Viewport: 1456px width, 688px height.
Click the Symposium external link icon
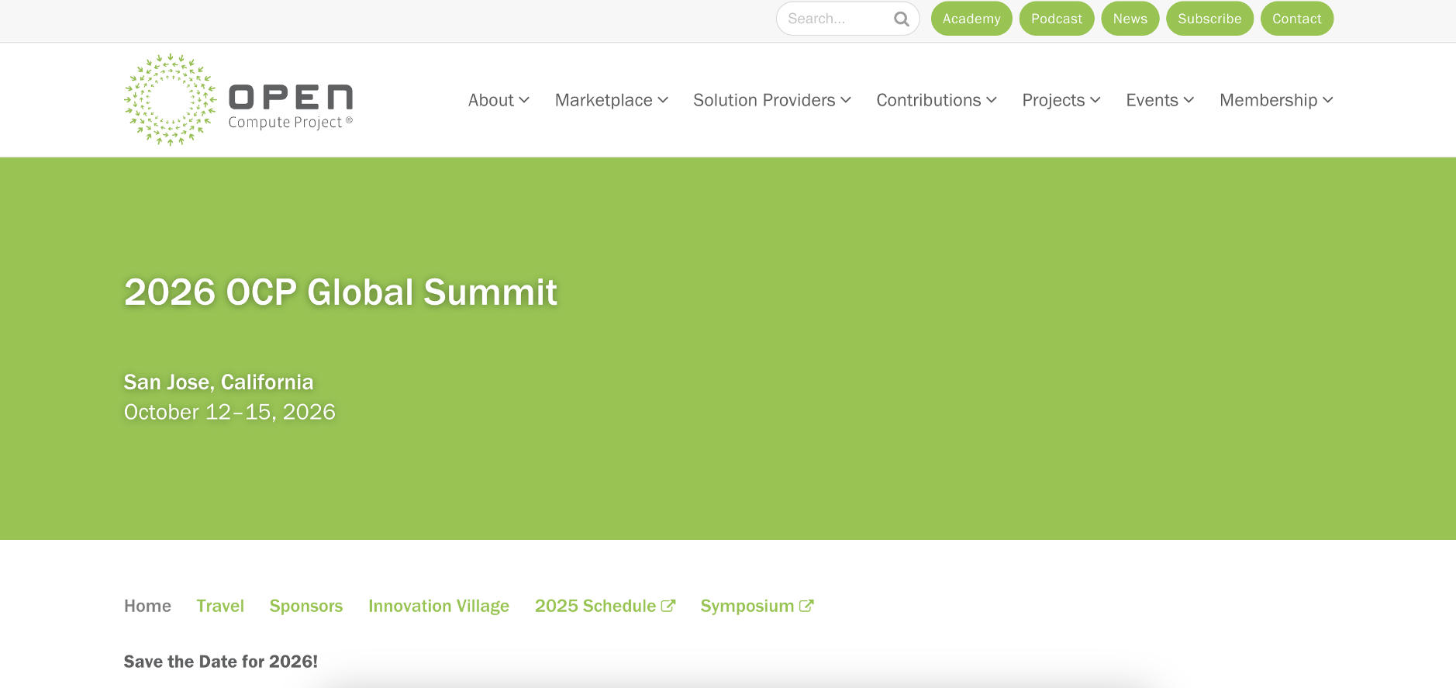(x=806, y=606)
